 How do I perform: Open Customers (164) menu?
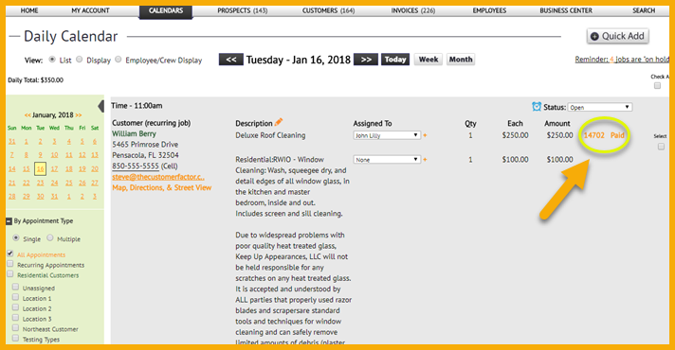point(328,10)
